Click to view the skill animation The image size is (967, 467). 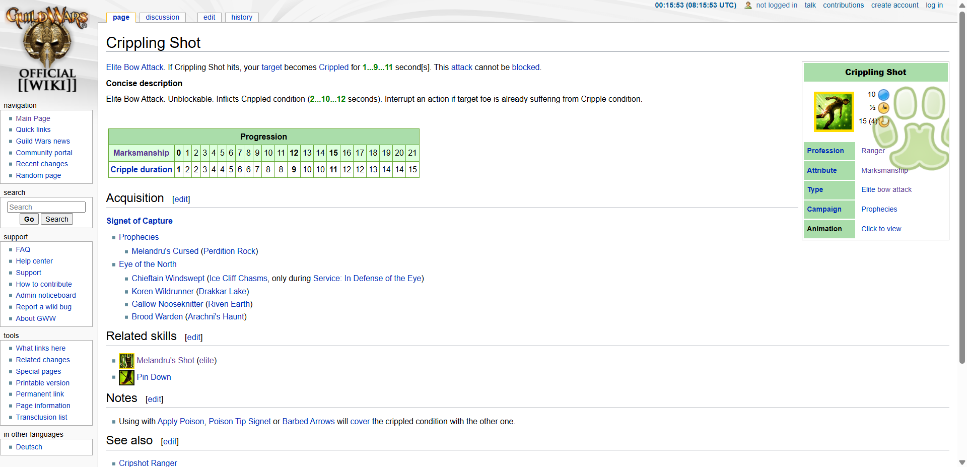[x=881, y=229]
